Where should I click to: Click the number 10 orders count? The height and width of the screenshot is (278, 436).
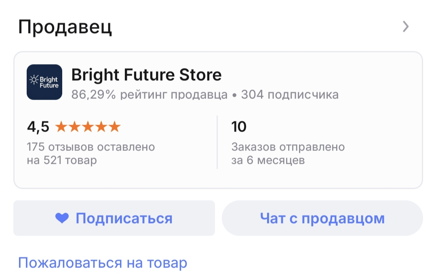point(239,127)
